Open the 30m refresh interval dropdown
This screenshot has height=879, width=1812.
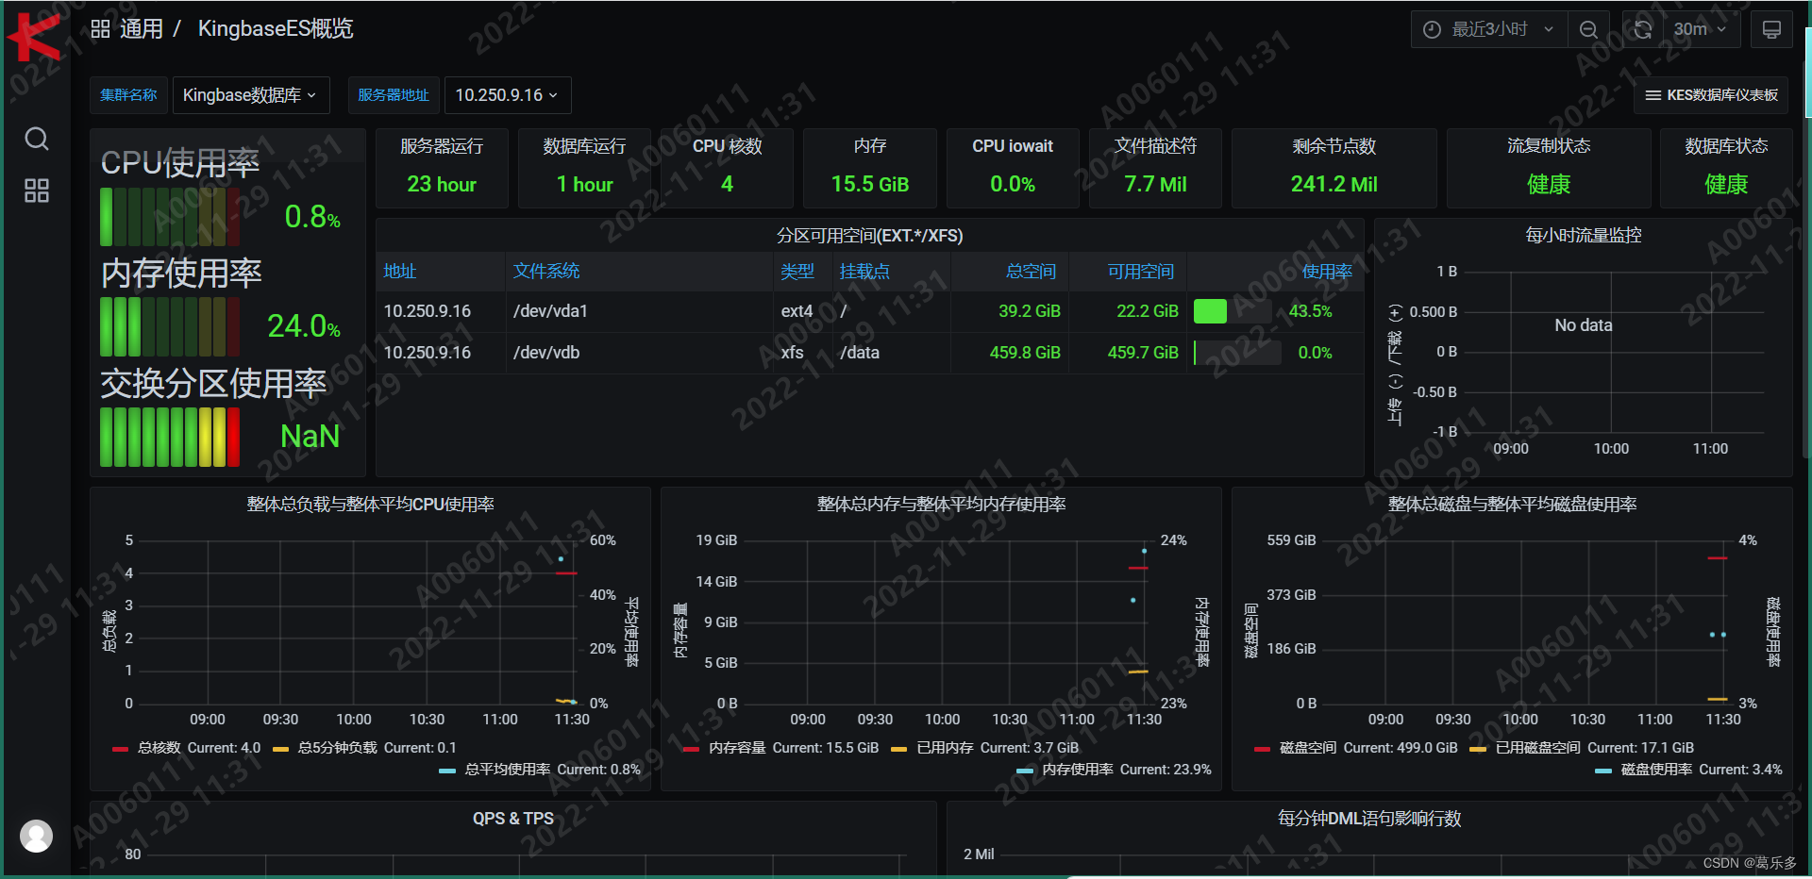(x=1700, y=29)
